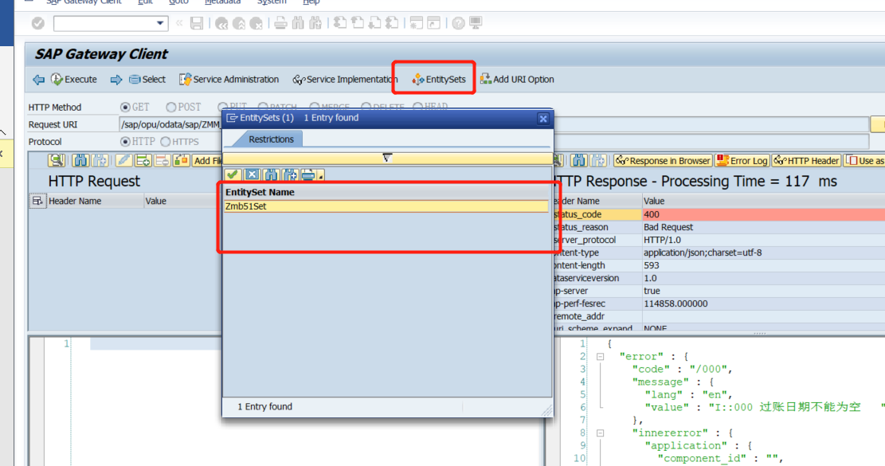Click the Create New Session icon

point(416,23)
